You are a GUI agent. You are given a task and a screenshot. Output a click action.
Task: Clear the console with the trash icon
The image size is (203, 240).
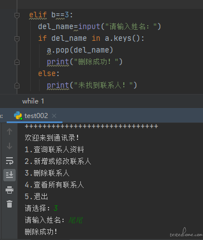[9, 204]
